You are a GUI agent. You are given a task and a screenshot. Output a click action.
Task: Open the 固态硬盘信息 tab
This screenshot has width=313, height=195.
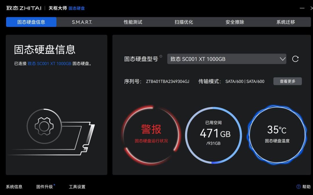tap(31, 22)
